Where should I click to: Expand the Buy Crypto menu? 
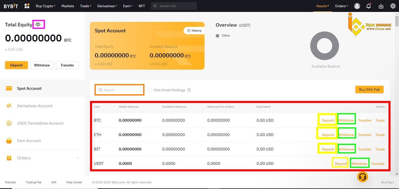tap(46, 6)
